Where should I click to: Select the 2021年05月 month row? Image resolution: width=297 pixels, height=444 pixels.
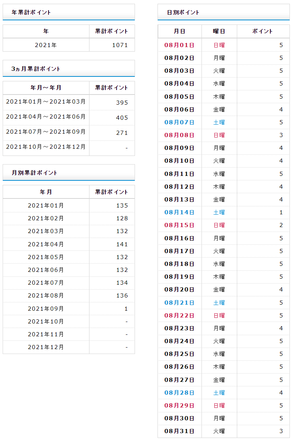(x=69, y=257)
